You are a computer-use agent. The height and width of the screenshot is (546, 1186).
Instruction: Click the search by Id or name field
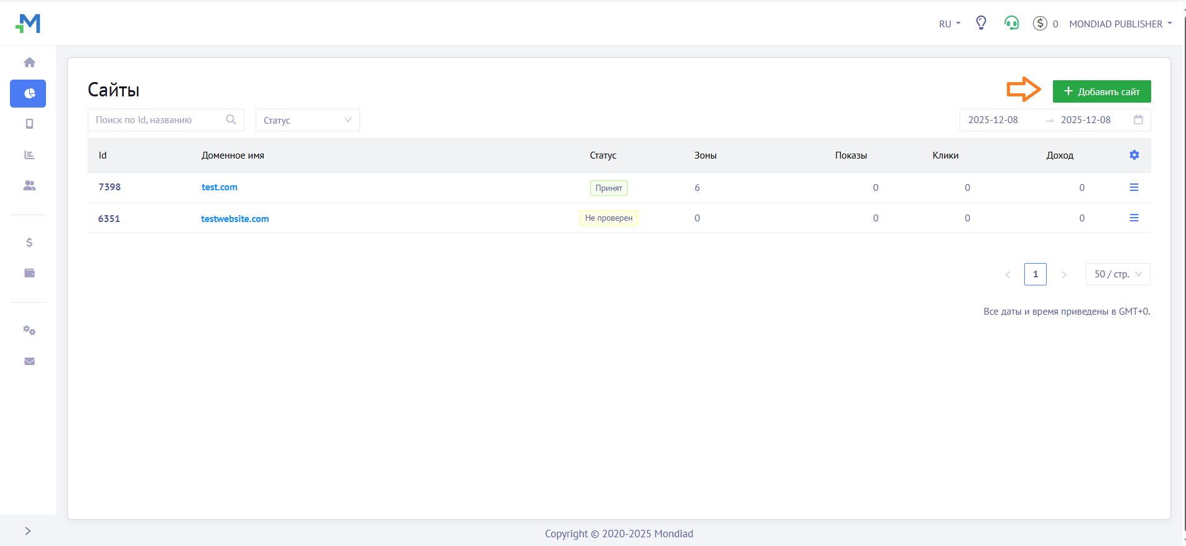coord(159,120)
